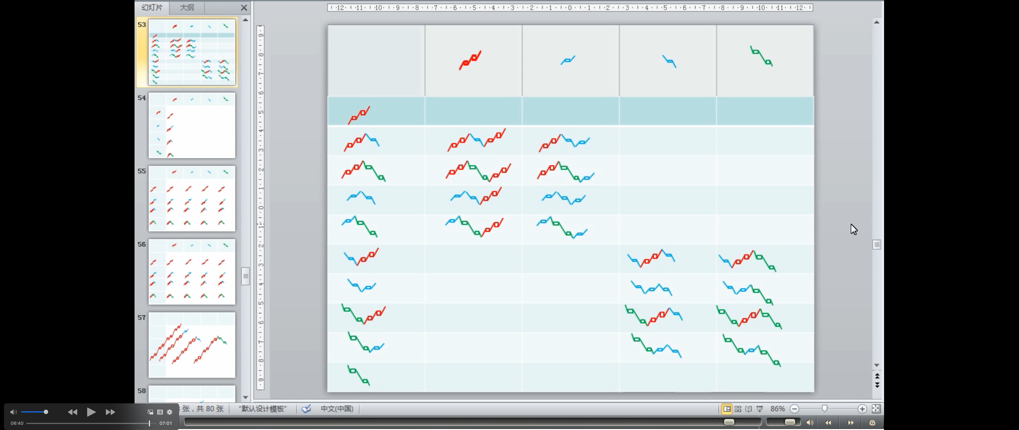Screen dimensions: 1019x430
Task: Close the slide thumbnail panel
Action: click(x=244, y=8)
